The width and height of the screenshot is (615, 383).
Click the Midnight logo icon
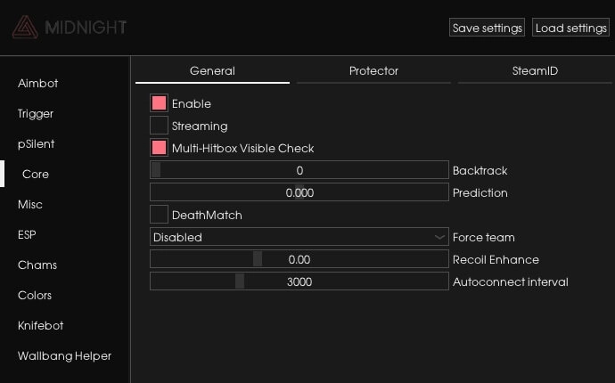click(x=24, y=28)
